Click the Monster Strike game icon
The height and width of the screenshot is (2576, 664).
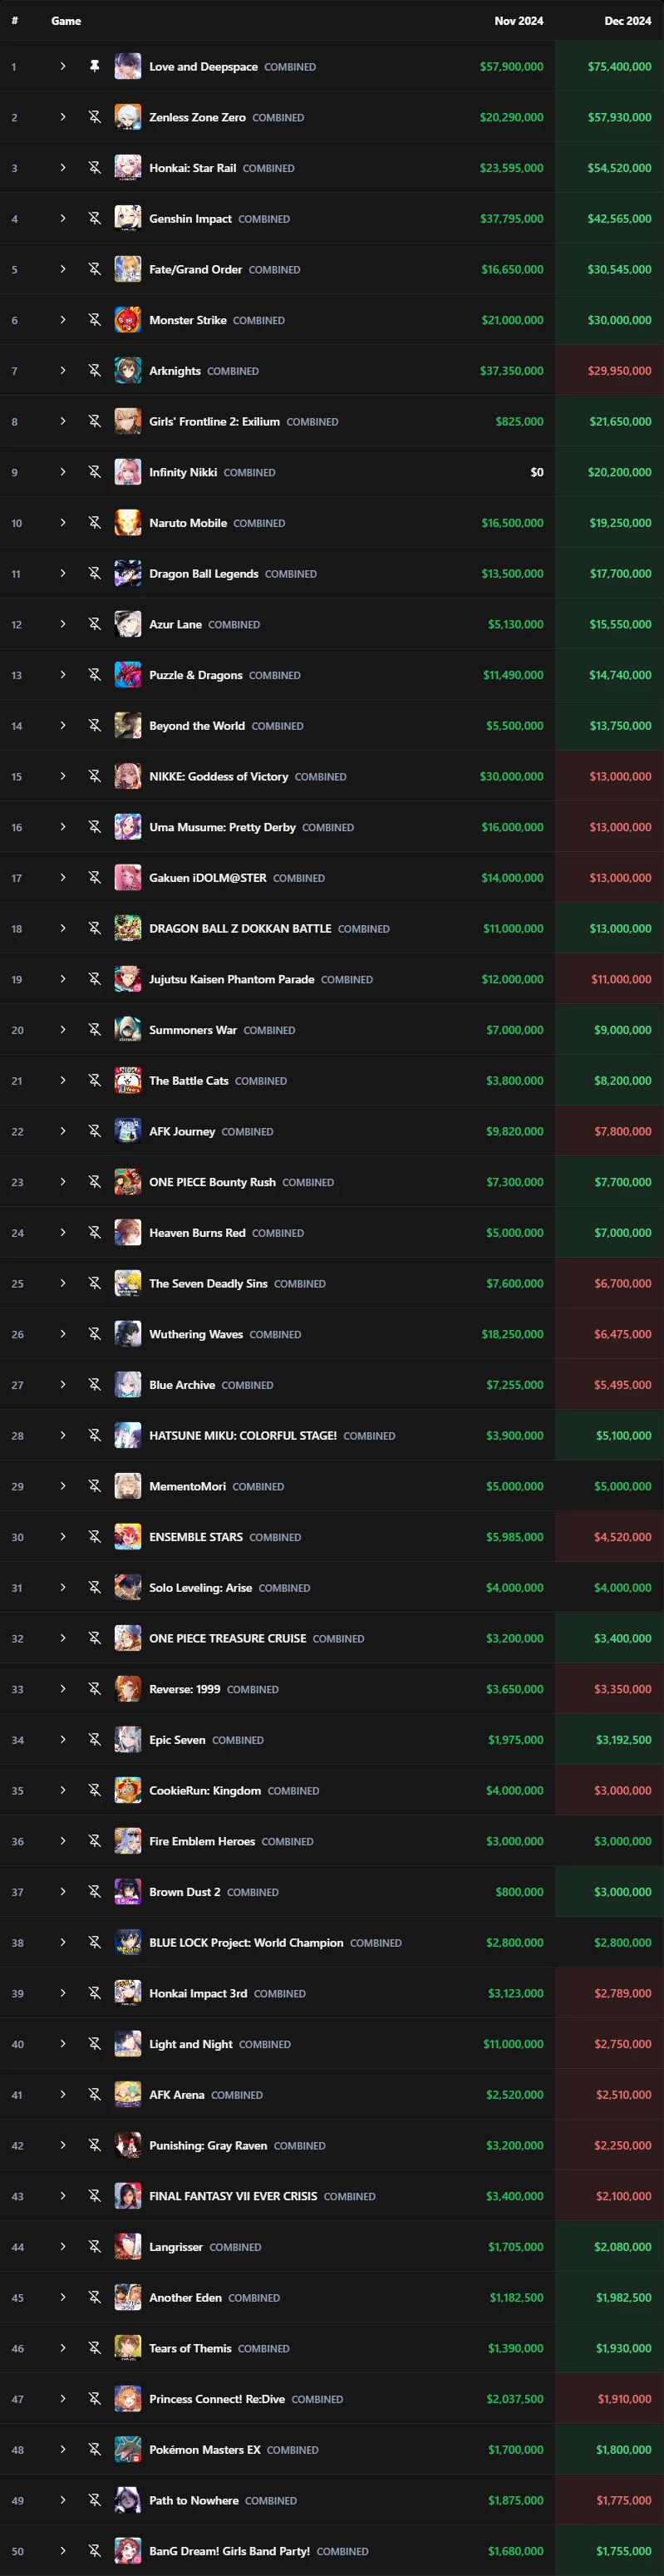tap(127, 320)
